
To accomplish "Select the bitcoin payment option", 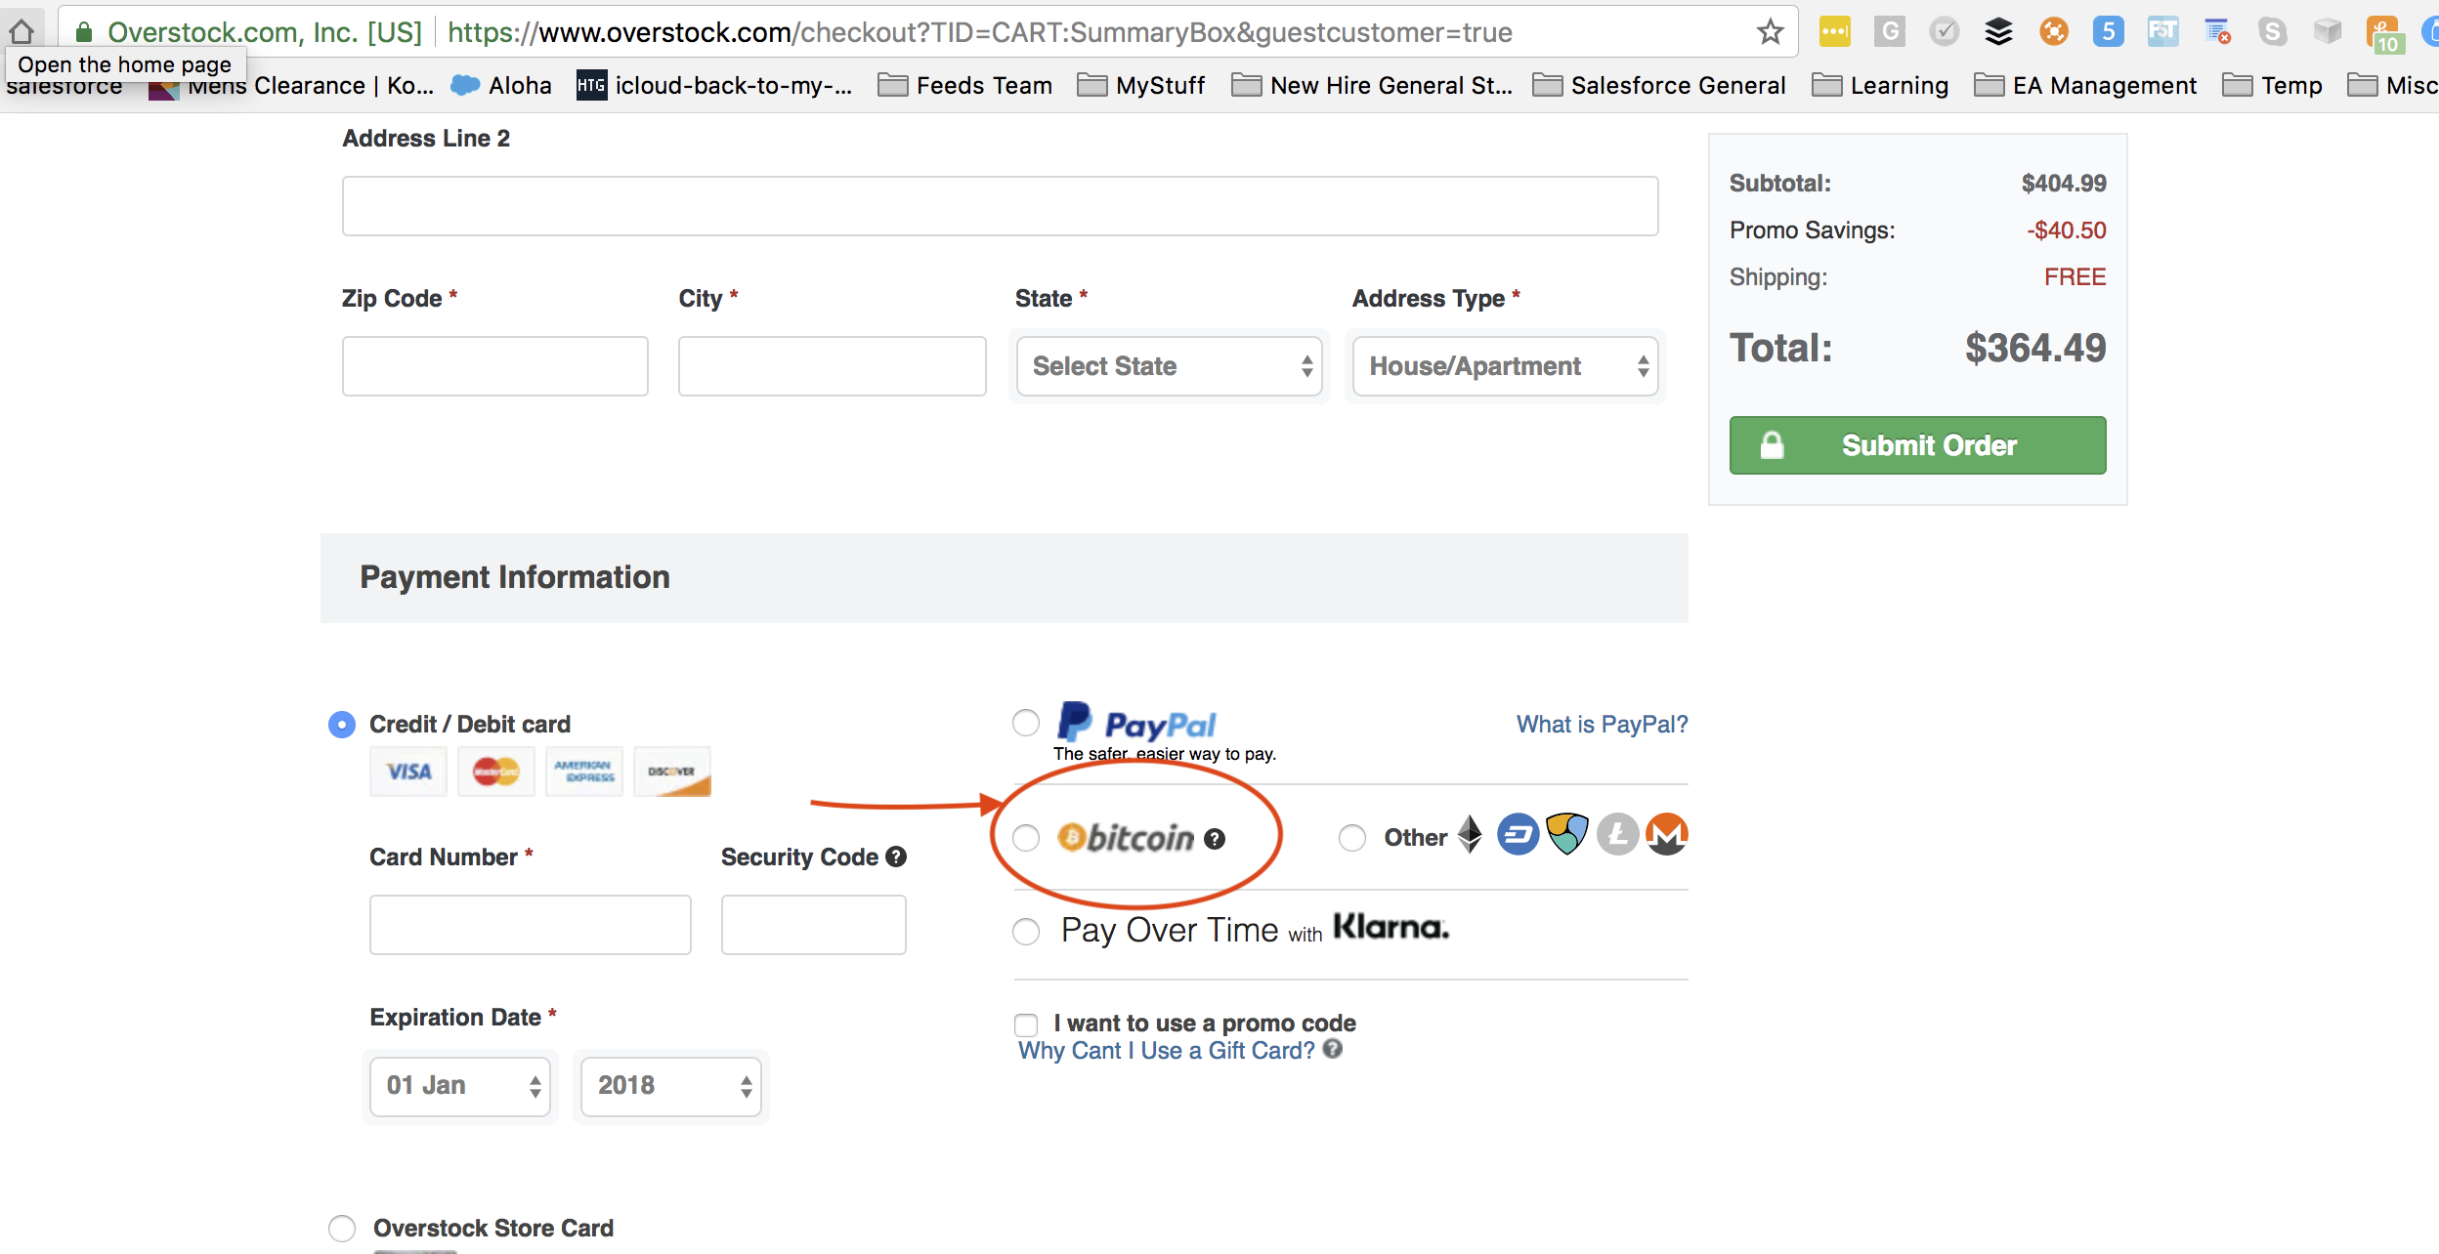I will pyautogui.click(x=1026, y=838).
